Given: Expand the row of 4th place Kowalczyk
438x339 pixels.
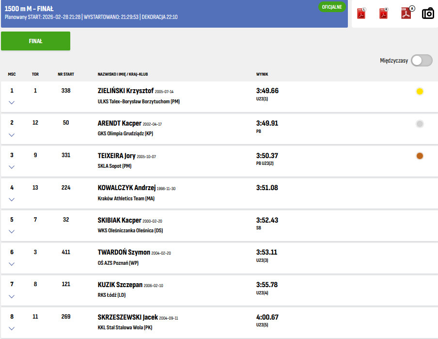Looking at the screenshot, I should click(x=12, y=199).
